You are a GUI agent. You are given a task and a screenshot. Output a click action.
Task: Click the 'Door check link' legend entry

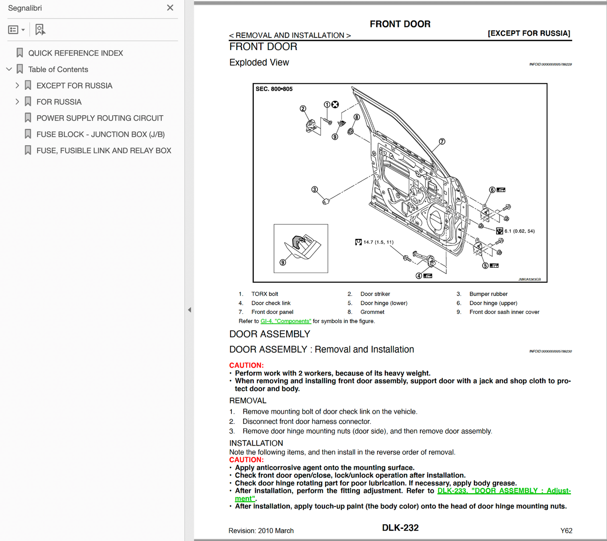(x=271, y=303)
